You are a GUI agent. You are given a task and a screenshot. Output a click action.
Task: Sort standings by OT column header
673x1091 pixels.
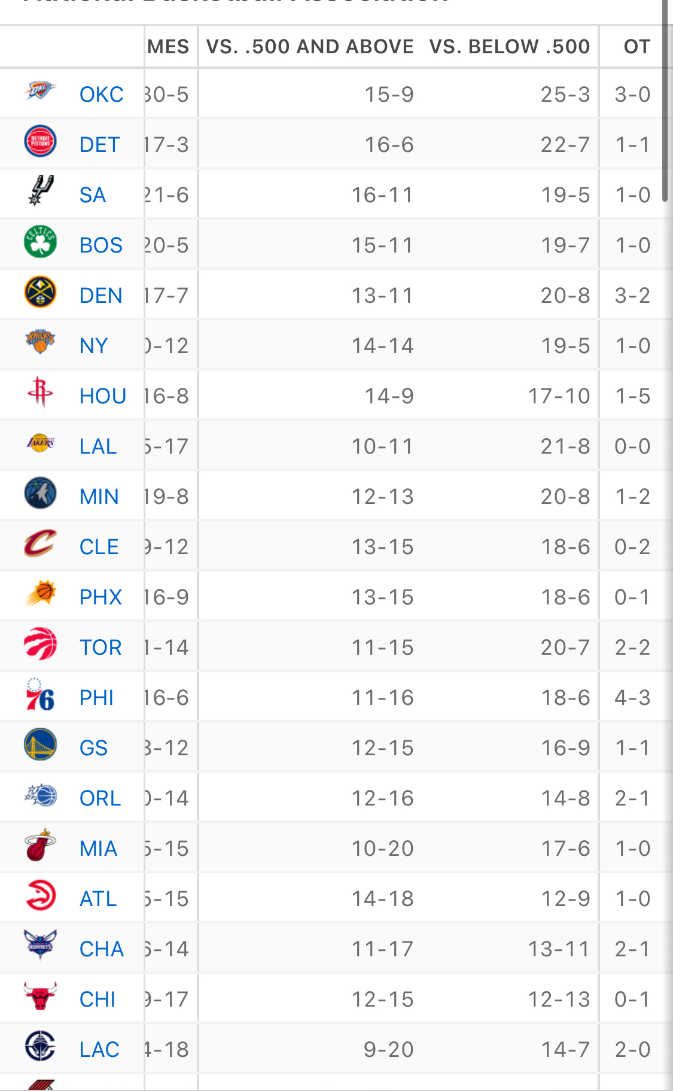(637, 47)
